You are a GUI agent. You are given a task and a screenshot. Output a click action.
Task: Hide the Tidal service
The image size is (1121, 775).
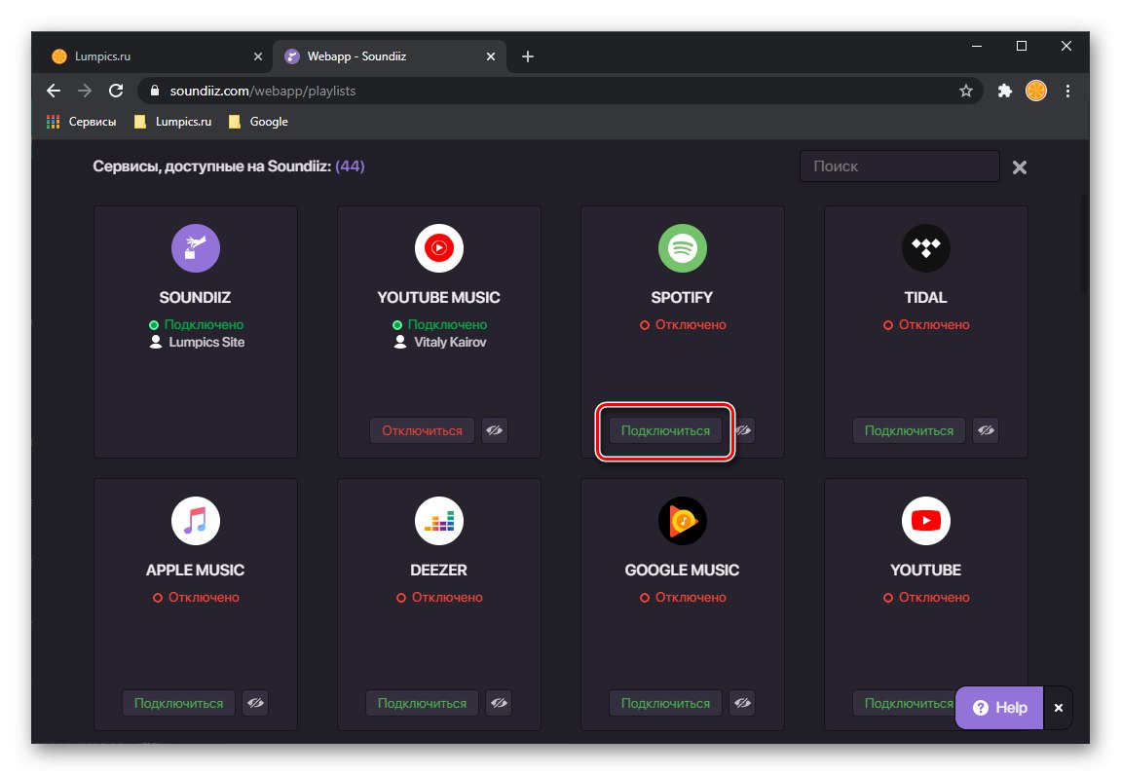986,430
